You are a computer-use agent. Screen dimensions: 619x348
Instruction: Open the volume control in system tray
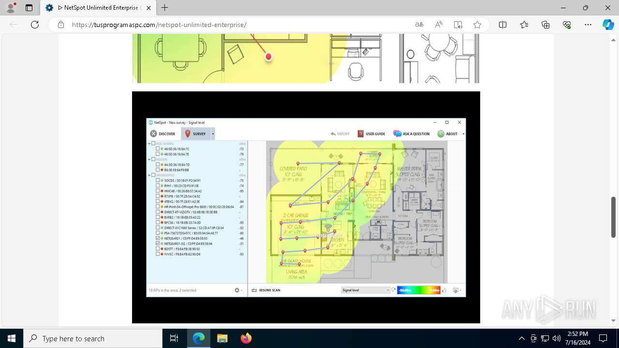557,338
